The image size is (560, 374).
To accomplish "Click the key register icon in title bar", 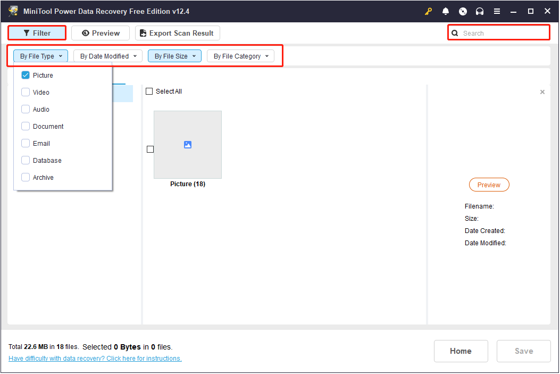I will coord(428,11).
